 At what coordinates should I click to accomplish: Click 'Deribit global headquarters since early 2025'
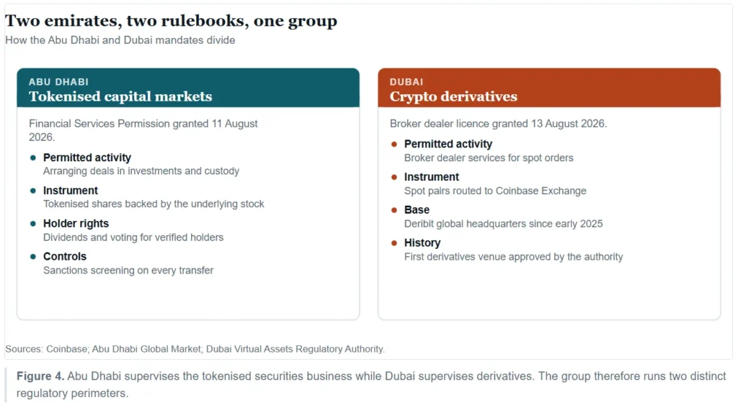[503, 224]
